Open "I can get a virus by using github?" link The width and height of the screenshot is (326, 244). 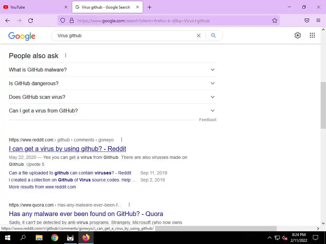[67, 149]
